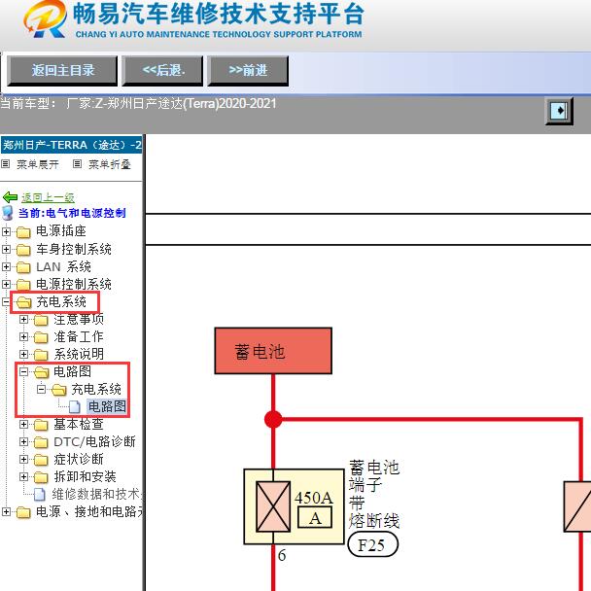Expand the 拆卸和安装 tree node
Viewport: 591px width, 591px height.
[23, 476]
